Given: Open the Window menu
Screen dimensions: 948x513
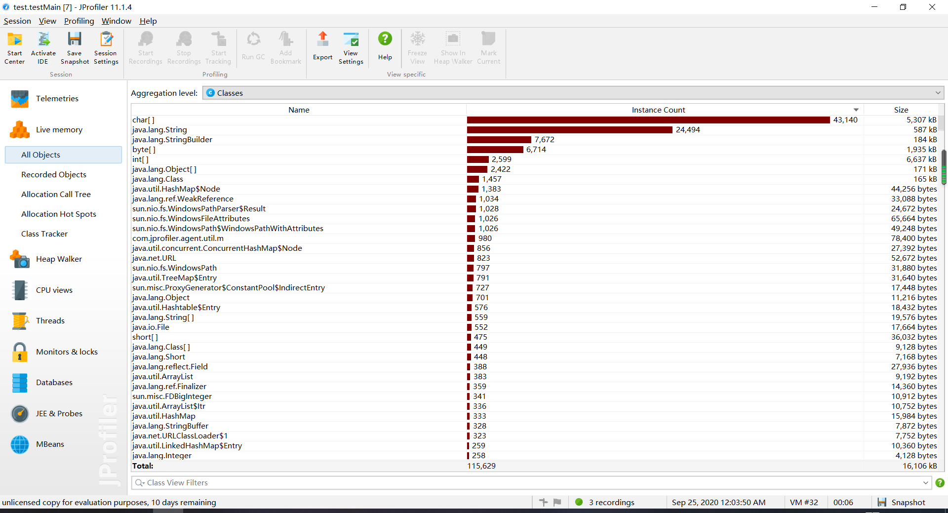Looking at the screenshot, I should 117,21.
